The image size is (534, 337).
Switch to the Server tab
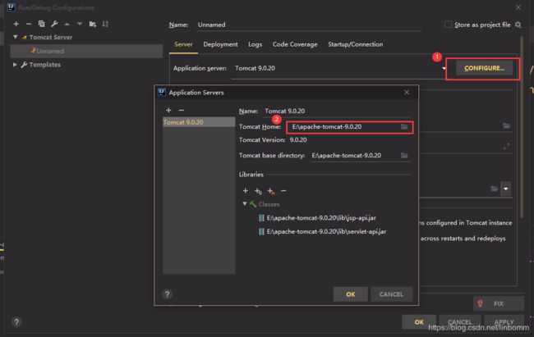(x=183, y=44)
